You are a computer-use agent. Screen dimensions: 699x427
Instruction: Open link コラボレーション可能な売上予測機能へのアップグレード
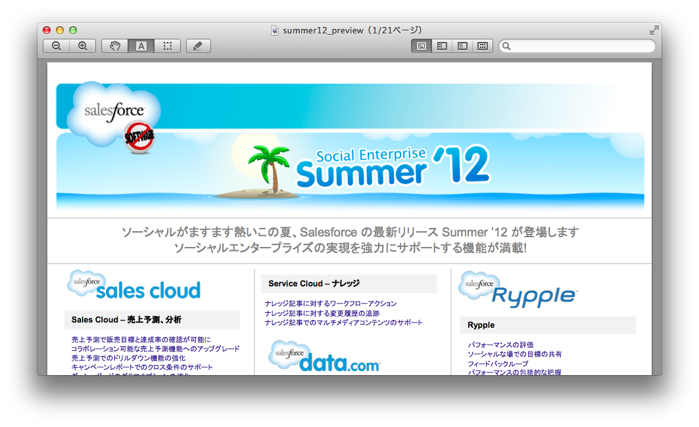pos(155,349)
